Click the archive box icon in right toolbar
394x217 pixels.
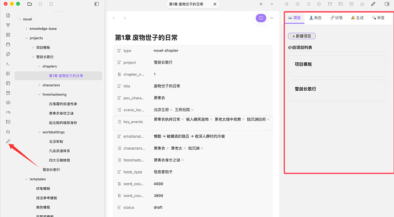click(x=330, y=4)
